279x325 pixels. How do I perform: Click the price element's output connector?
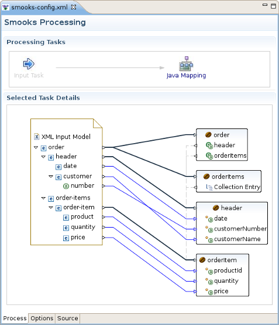coord(104,238)
